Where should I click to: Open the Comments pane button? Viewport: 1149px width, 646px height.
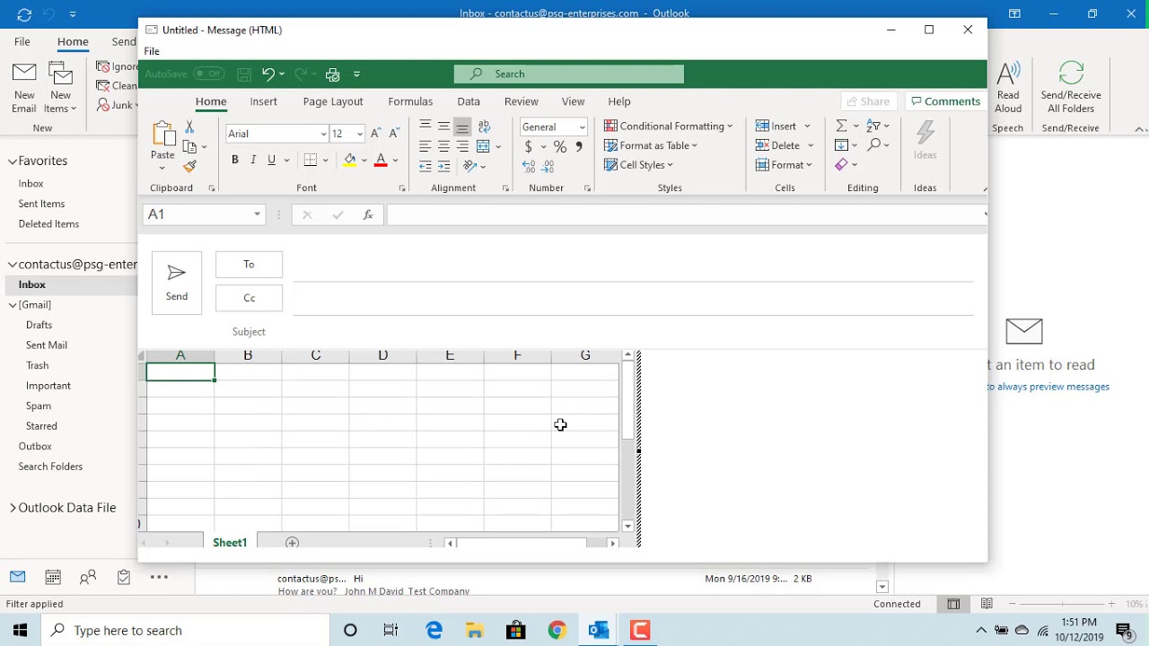click(943, 101)
